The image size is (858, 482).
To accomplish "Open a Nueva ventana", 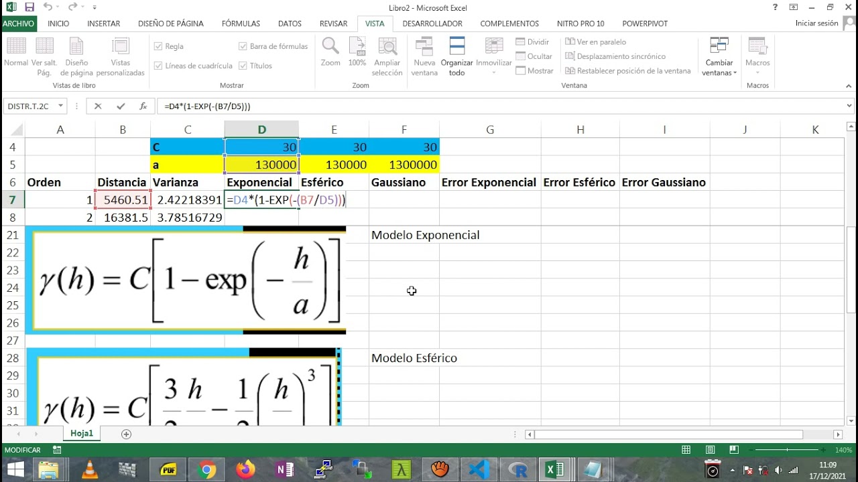I will [424, 56].
